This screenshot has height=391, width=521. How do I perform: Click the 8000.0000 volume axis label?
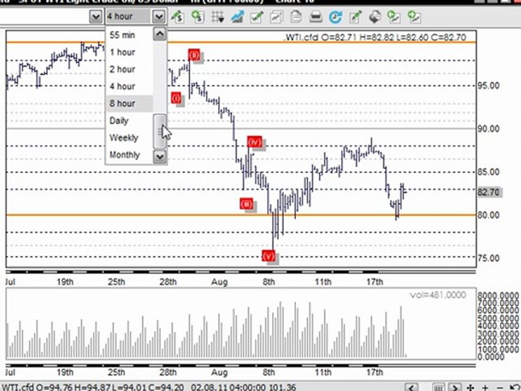498,295
